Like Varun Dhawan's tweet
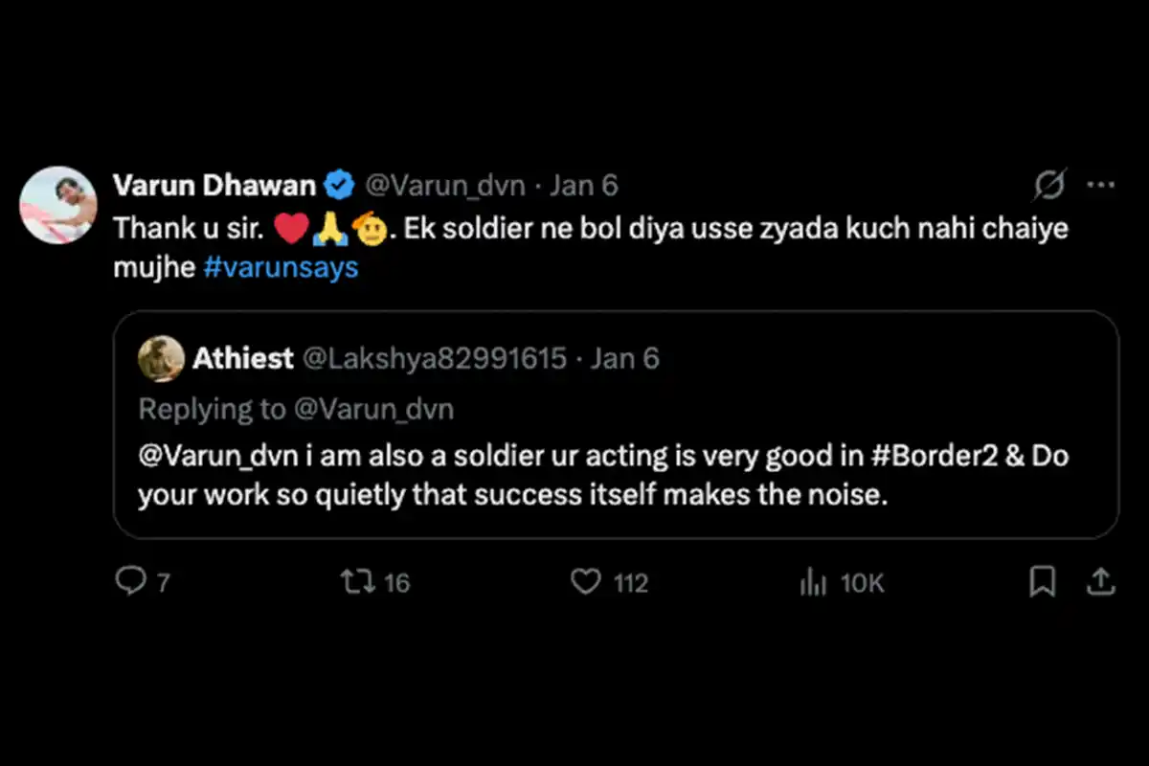 (587, 581)
